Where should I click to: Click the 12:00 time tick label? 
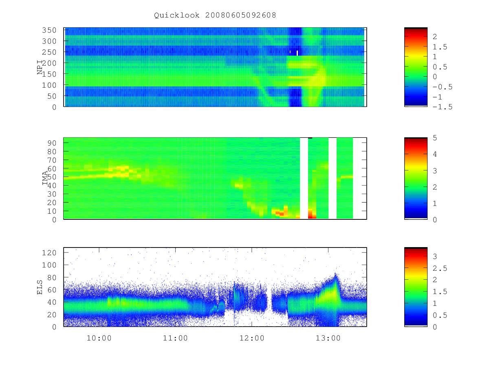click(252, 338)
